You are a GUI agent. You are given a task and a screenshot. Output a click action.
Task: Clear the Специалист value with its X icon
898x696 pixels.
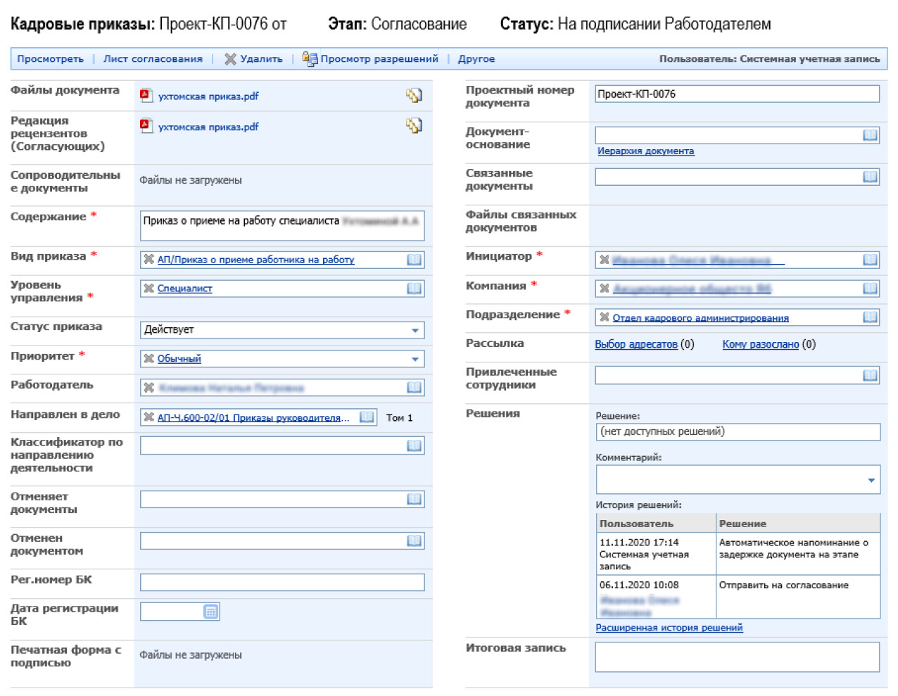(x=148, y=289)
